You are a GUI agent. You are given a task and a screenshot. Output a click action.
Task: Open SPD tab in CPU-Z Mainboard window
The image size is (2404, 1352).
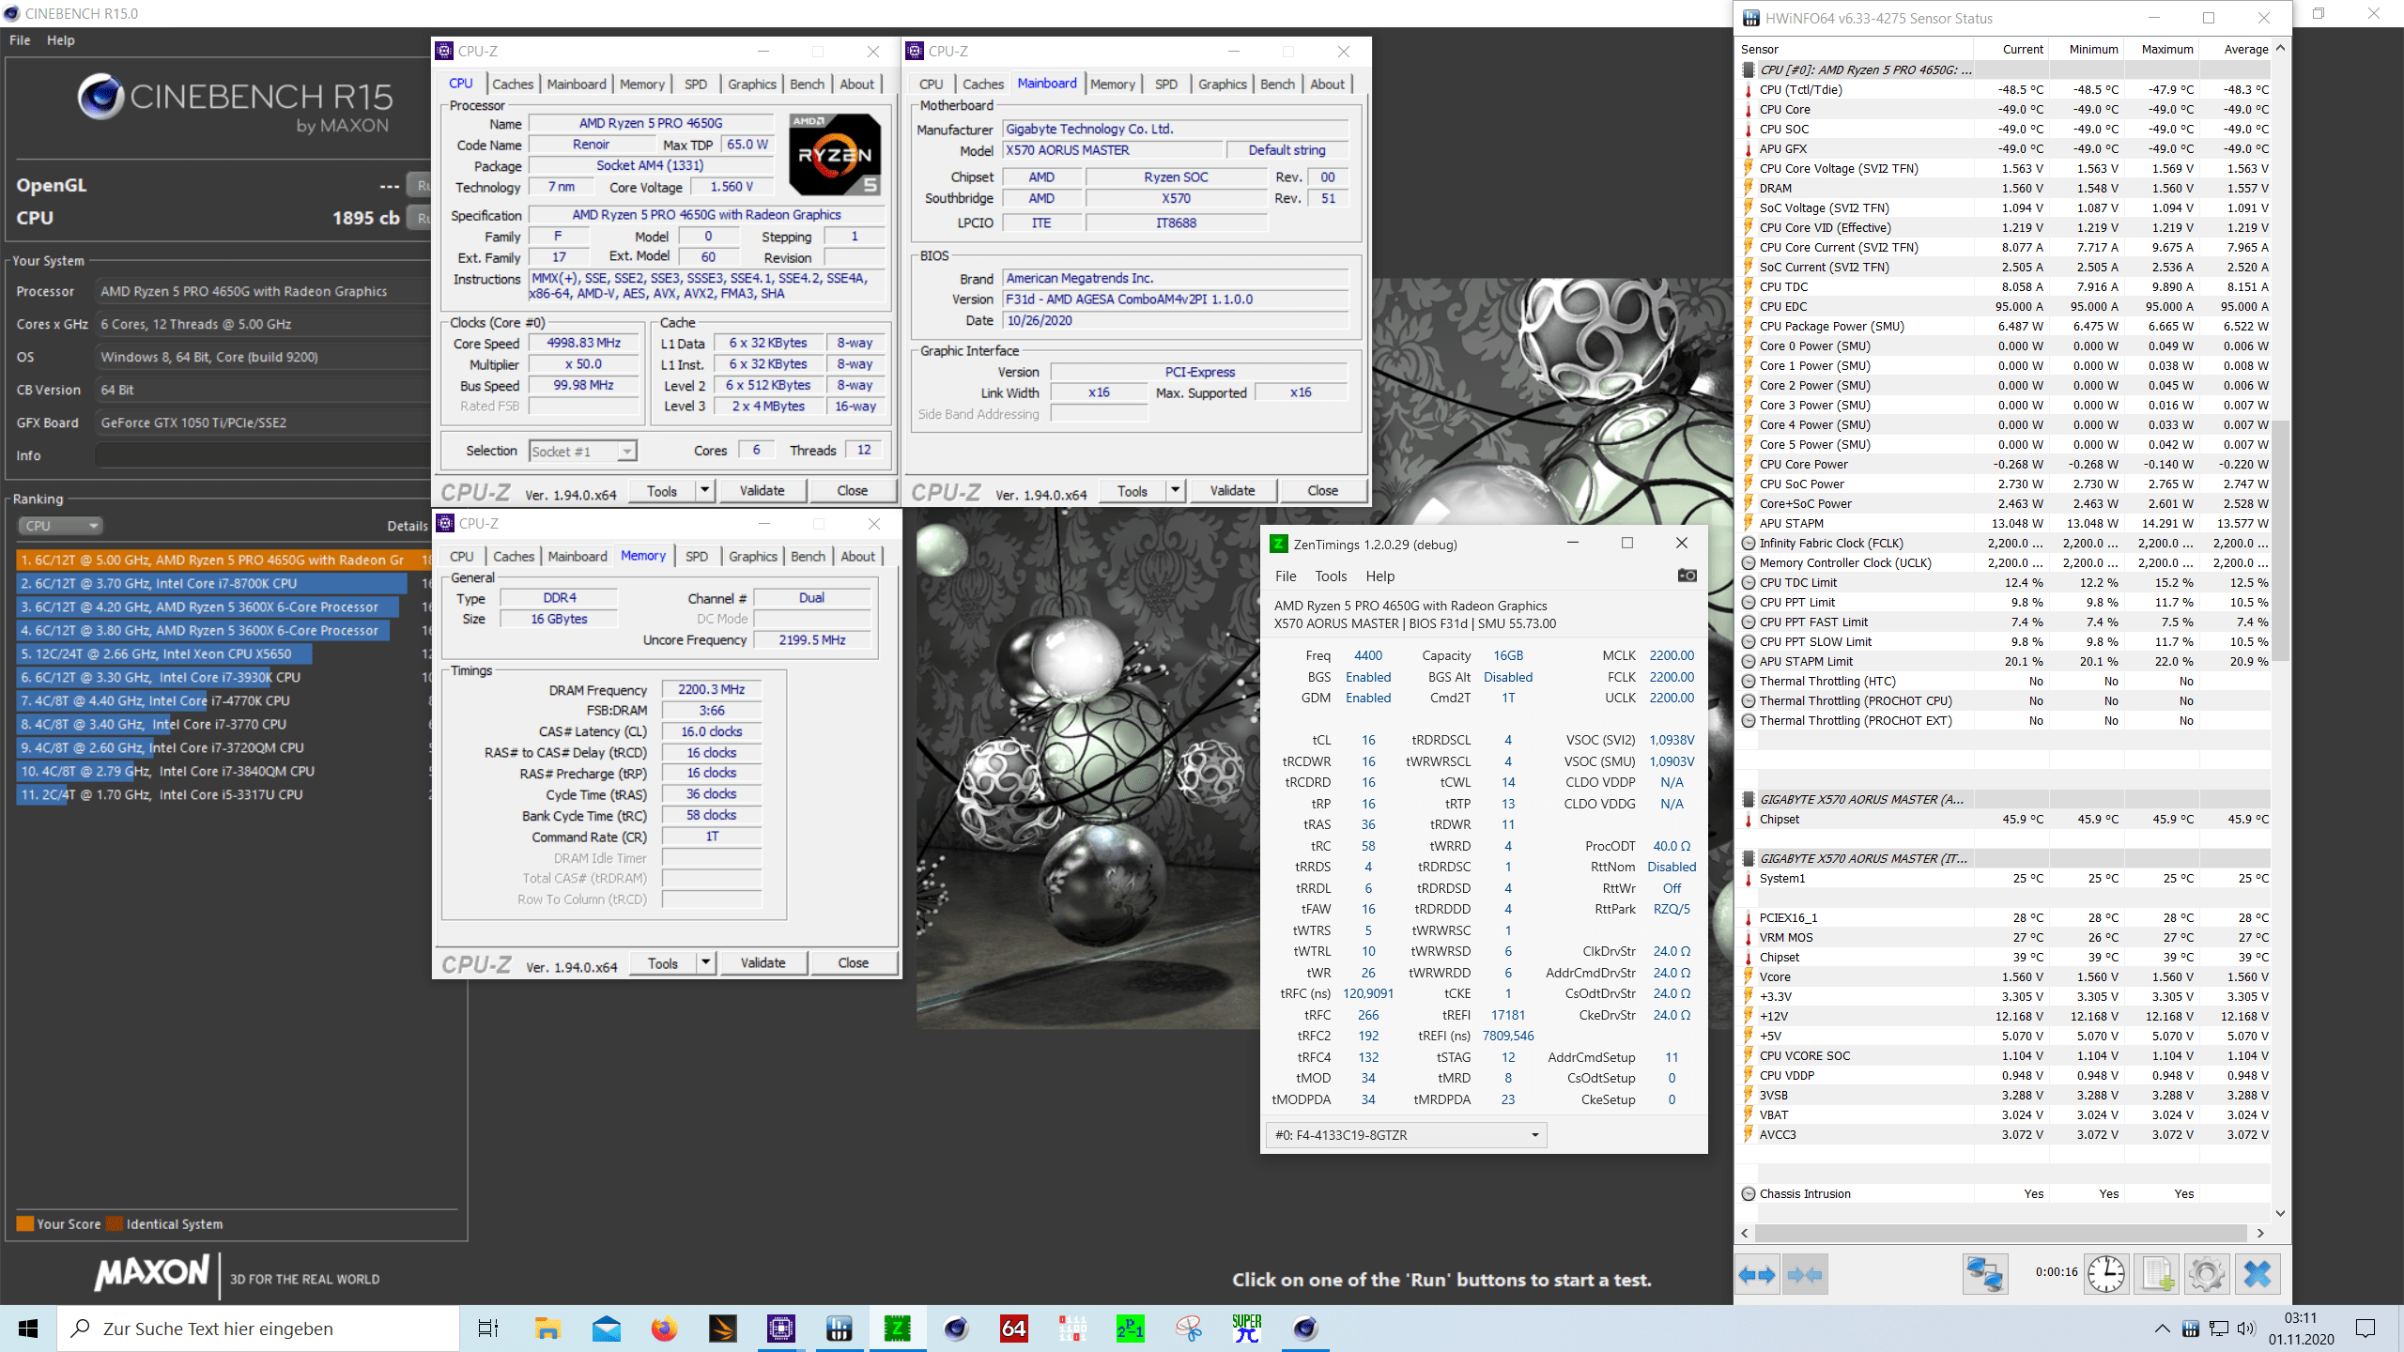point(1166,84)
